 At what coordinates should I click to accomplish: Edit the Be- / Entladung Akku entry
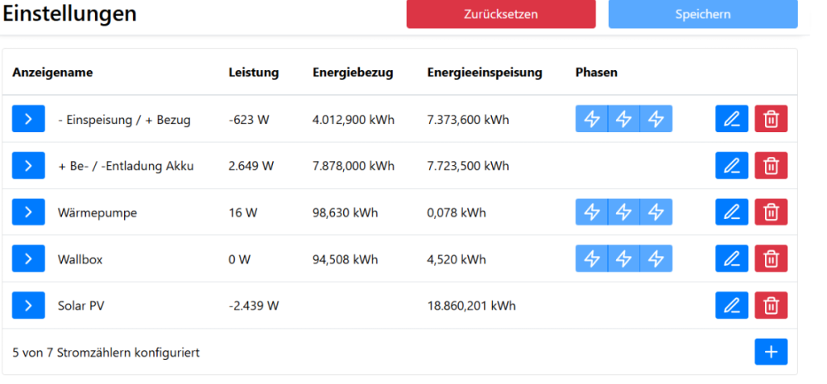(x=731, y=166)
